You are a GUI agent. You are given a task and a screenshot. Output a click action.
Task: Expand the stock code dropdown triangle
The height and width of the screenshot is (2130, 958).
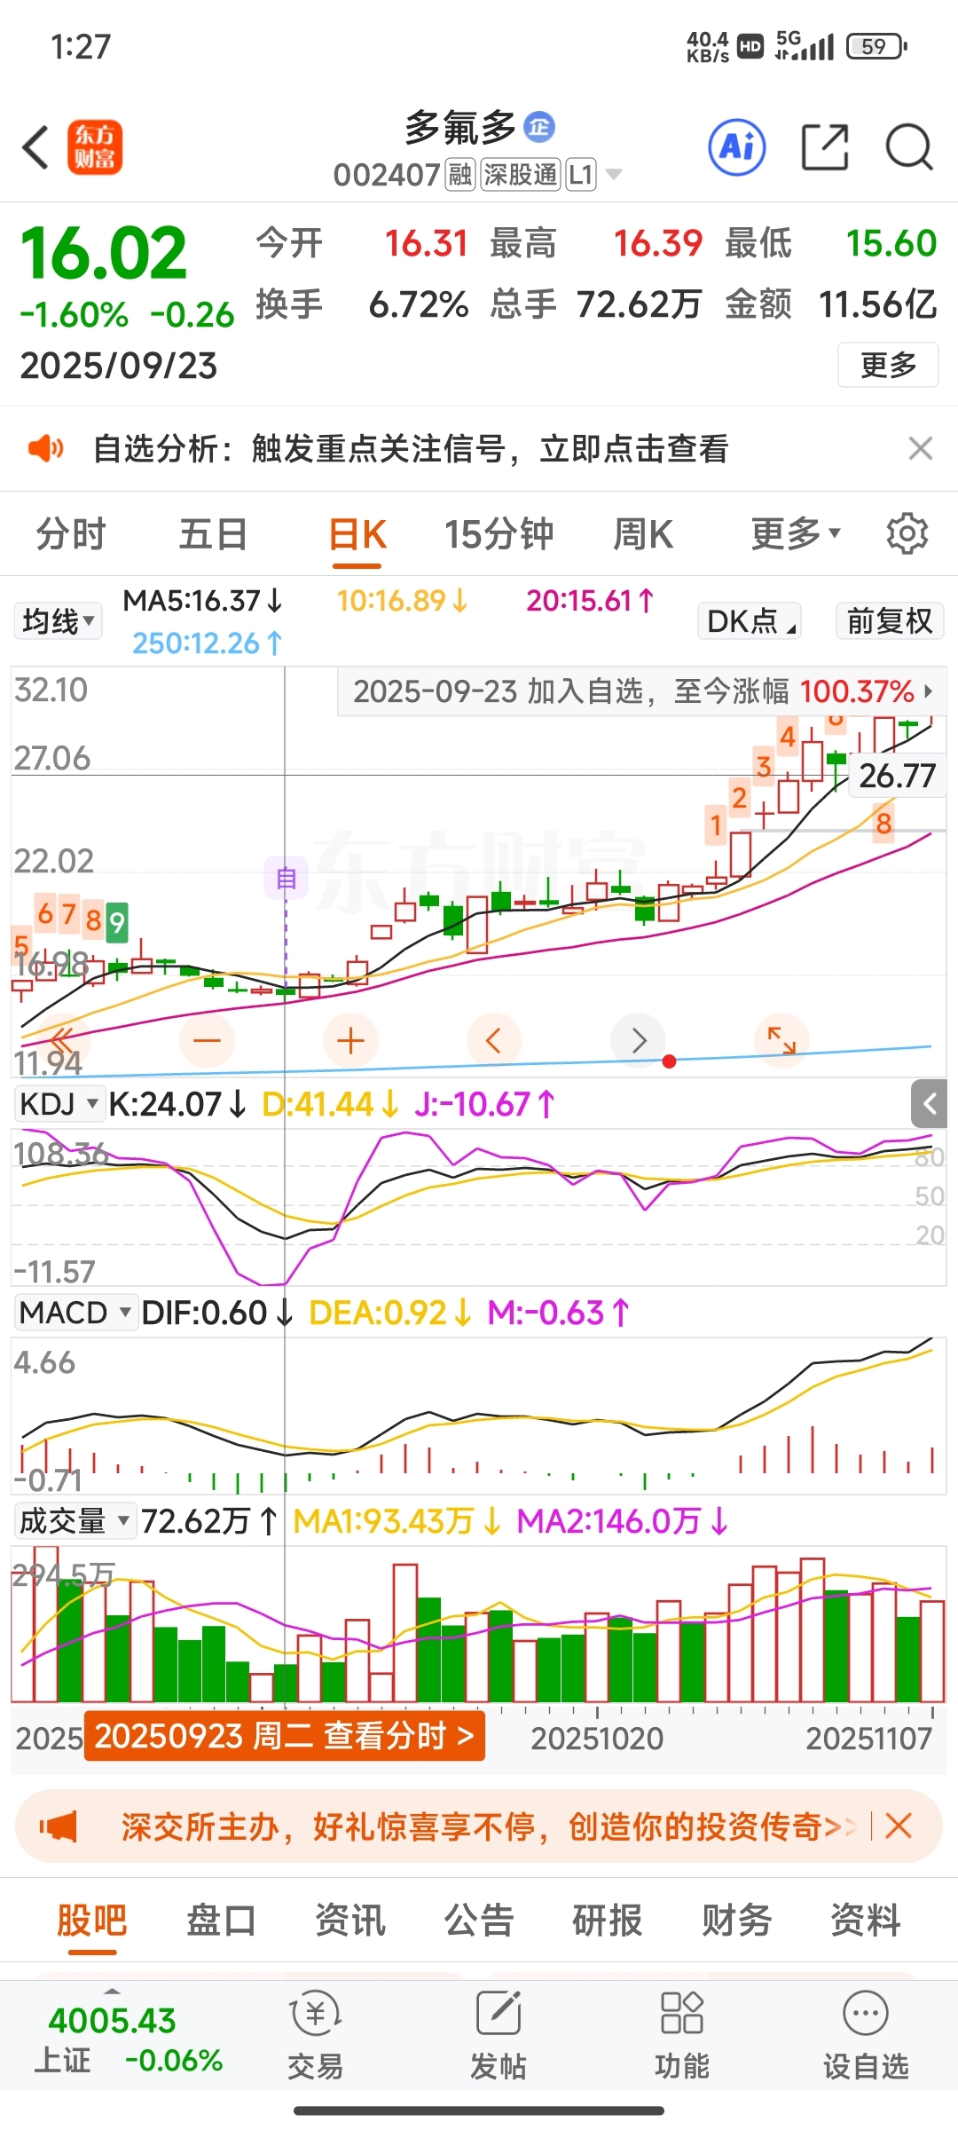pos(613,174)
